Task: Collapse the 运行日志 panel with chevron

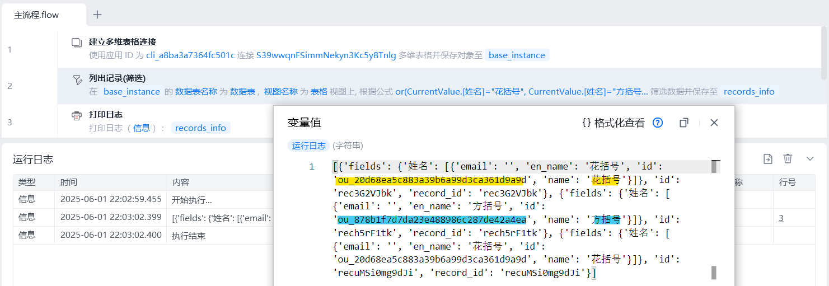Action: pyautogui.click(x=810, y=159)
